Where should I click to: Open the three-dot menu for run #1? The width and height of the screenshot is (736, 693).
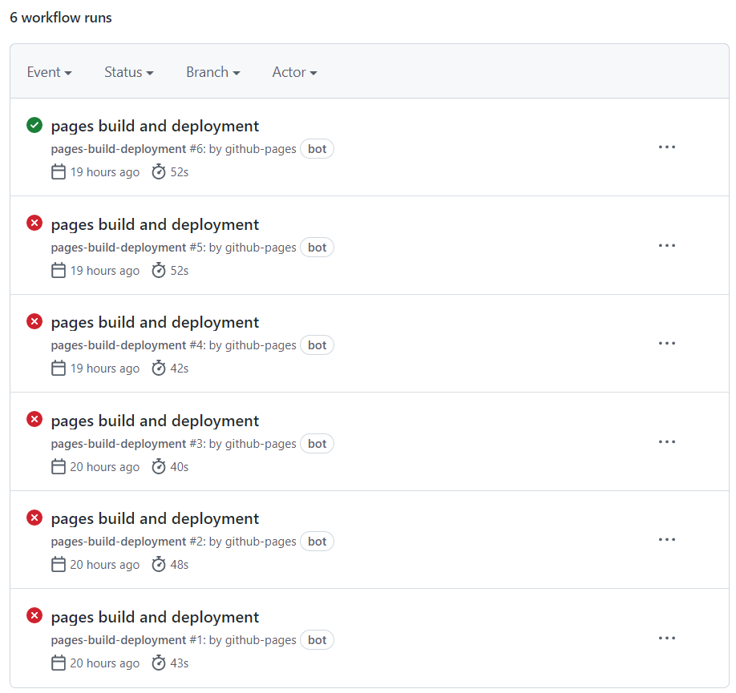coord(666,638)
